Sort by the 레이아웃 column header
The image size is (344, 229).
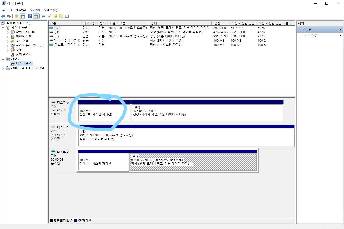pyautogui.click(x=89, y=23)
